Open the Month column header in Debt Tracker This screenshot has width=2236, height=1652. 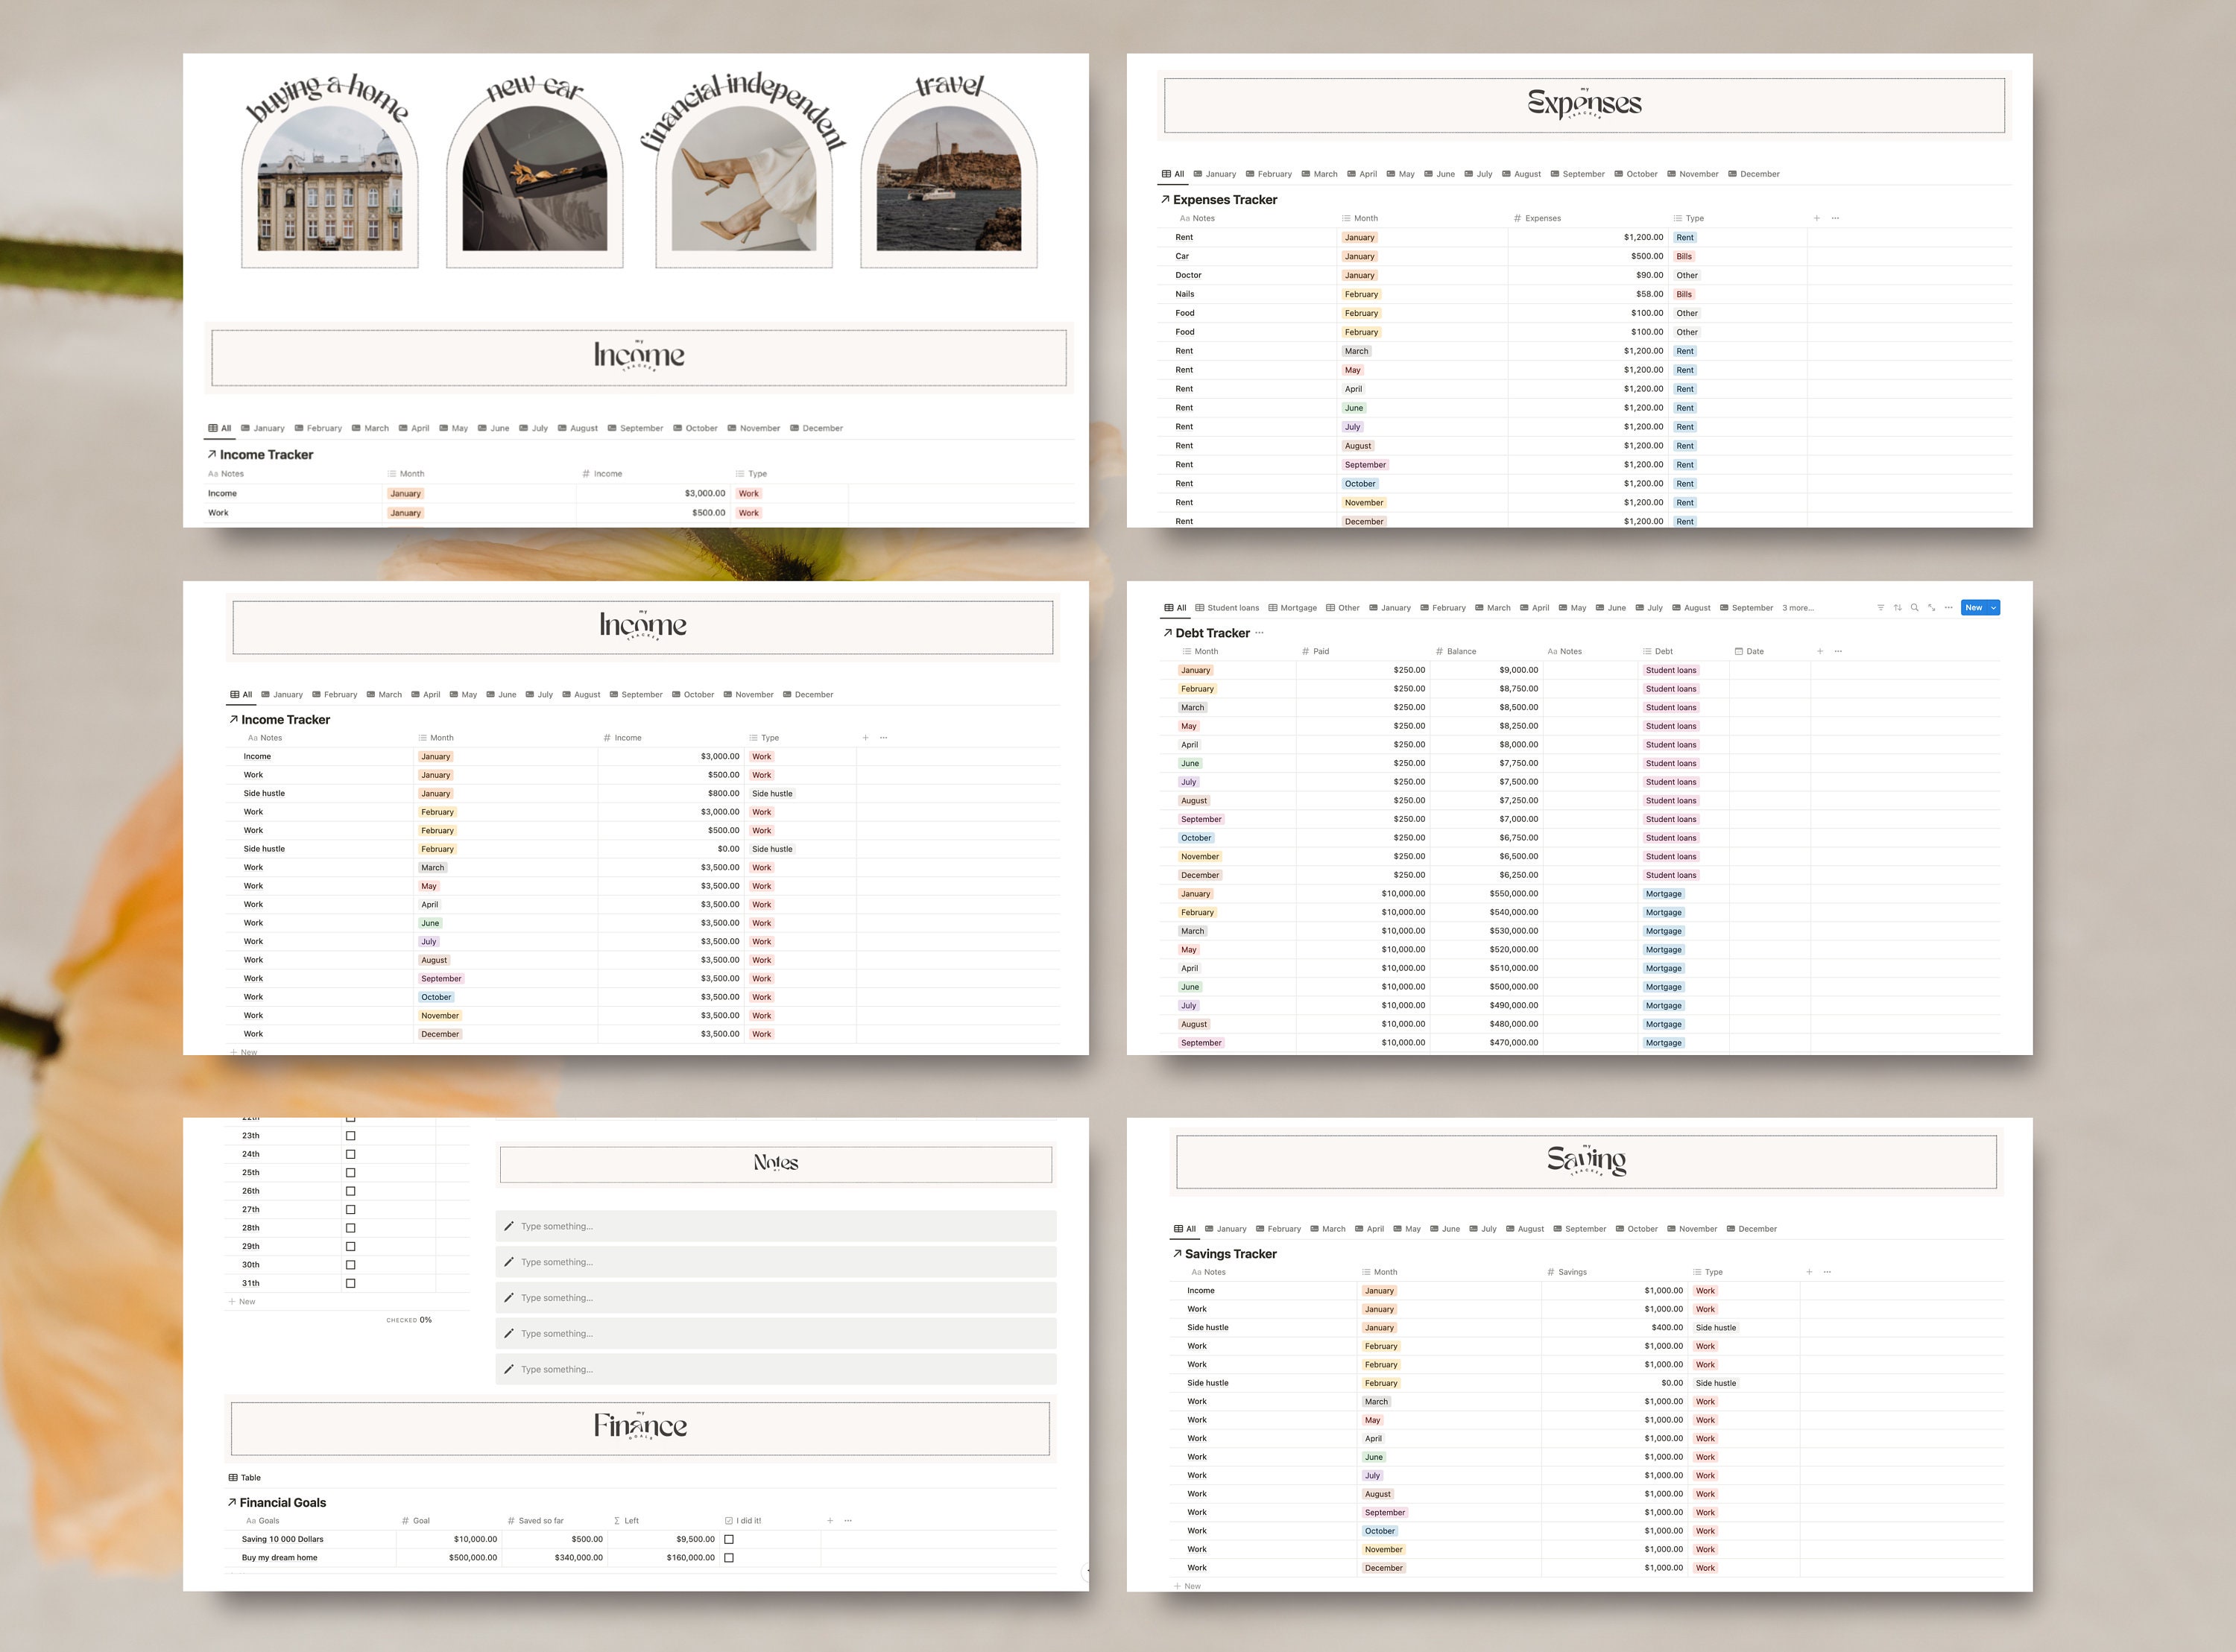pyautogui.click(x=1200, y=651)
